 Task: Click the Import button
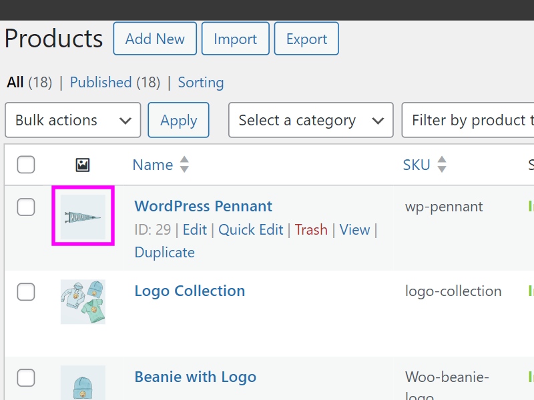(x=236, y=39)
